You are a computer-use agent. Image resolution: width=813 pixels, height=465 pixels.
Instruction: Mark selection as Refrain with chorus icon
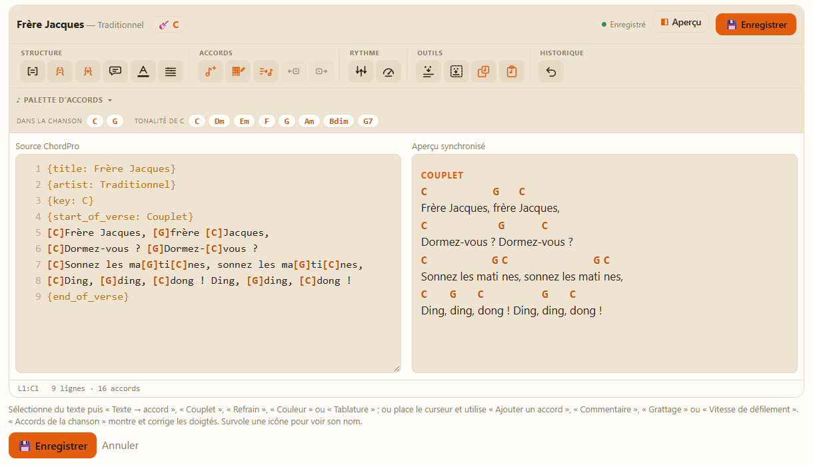(87, 71)
